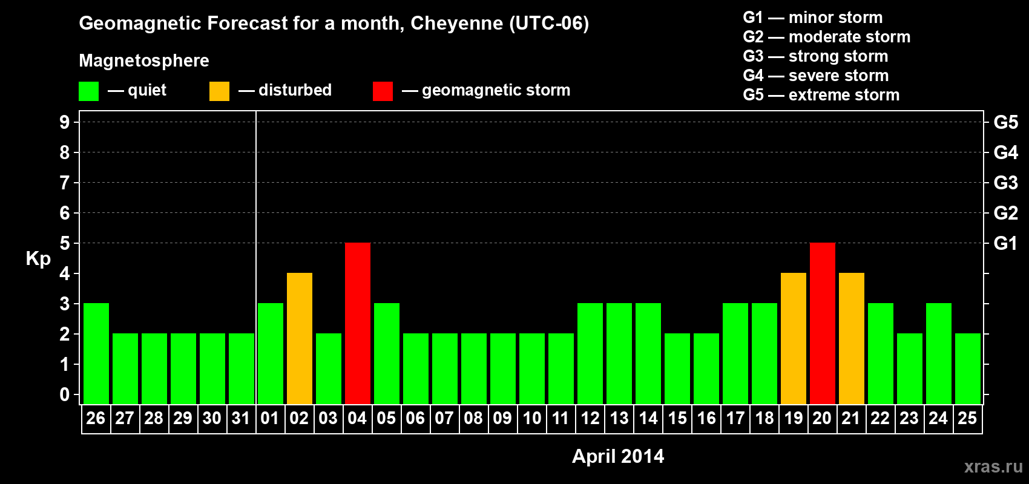Click the Kp value 5 on axis
This screenshot has height=484, width=1029.
(65, 243)
